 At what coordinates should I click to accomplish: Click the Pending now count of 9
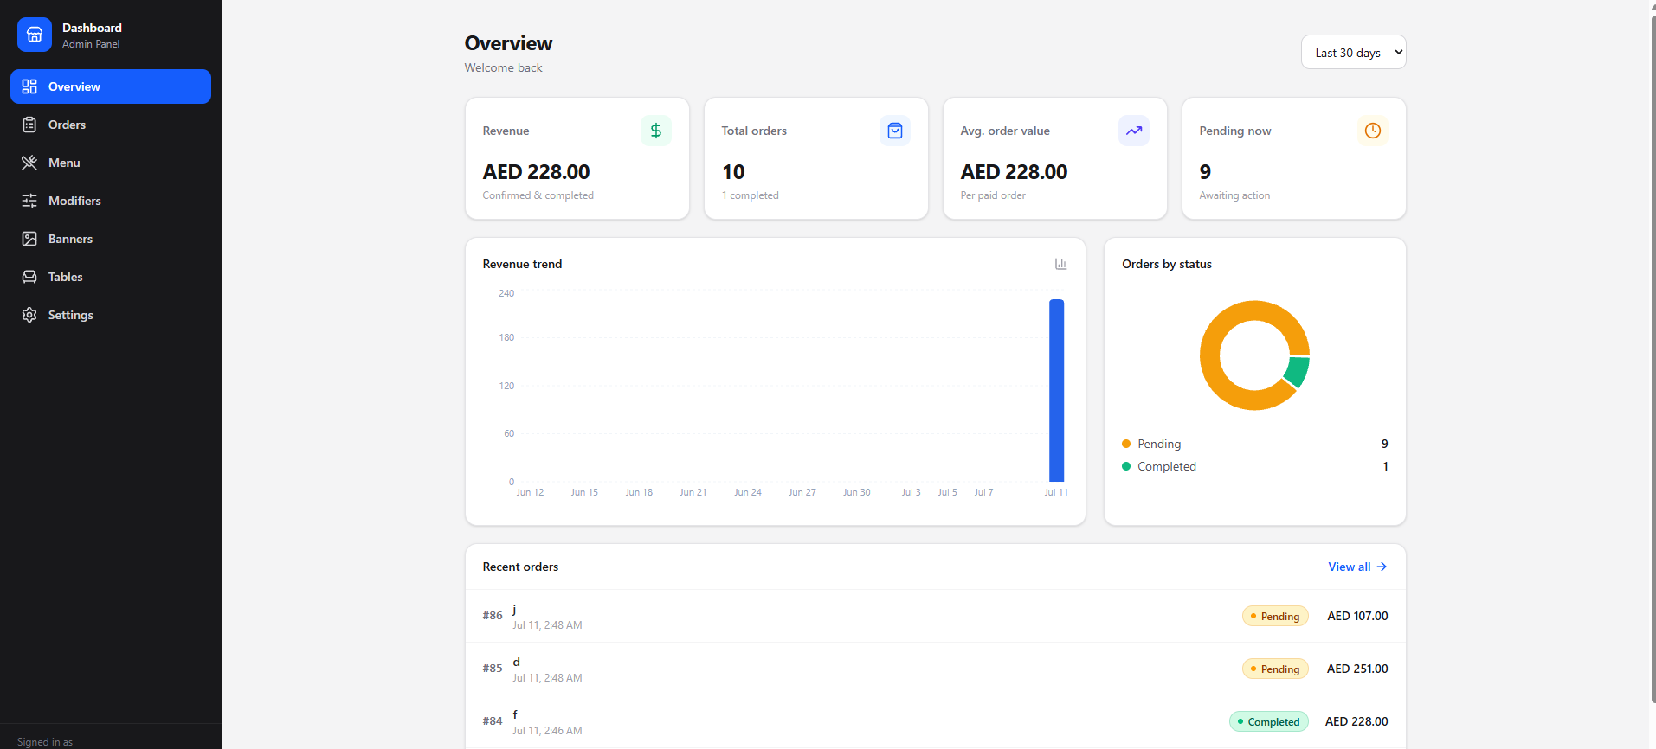click(x=1205, y=172)
